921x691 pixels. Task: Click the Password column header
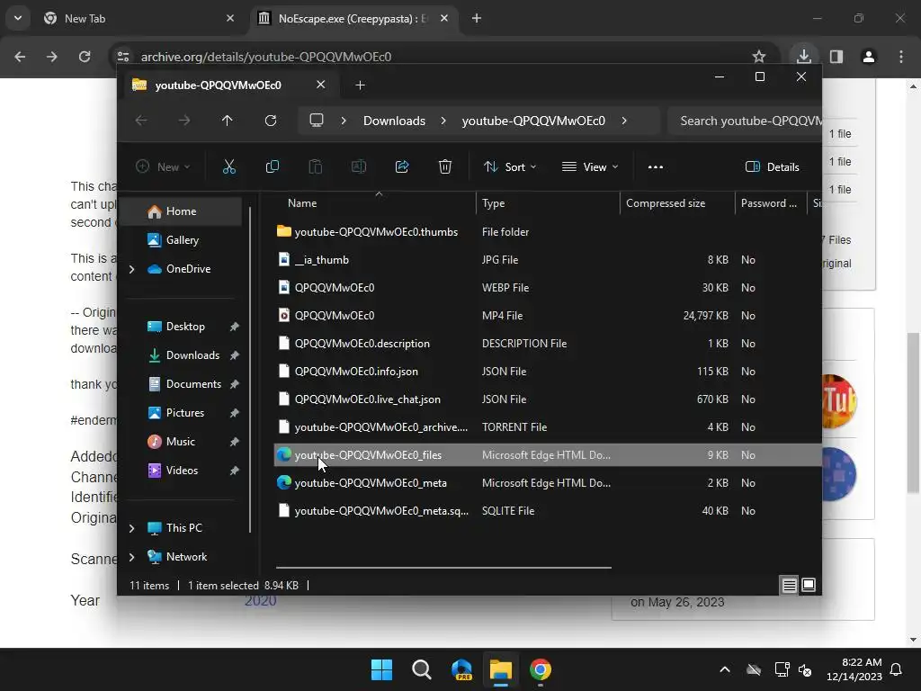coord(769,202)
